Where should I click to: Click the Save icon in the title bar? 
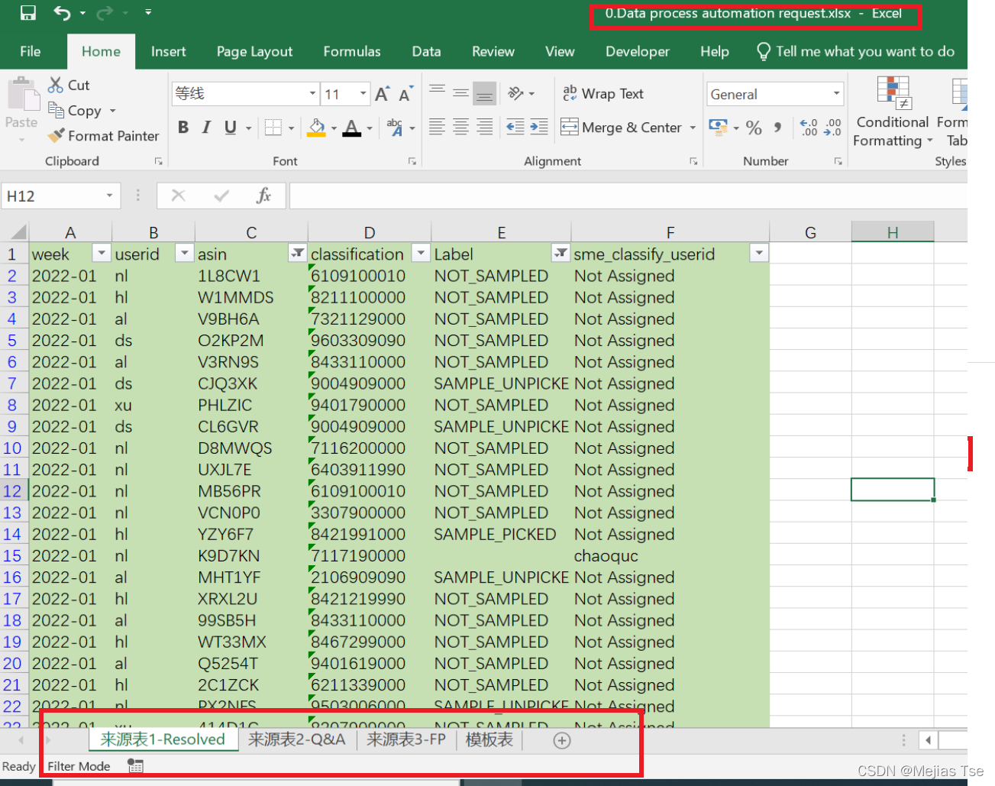tap(28, 13)
